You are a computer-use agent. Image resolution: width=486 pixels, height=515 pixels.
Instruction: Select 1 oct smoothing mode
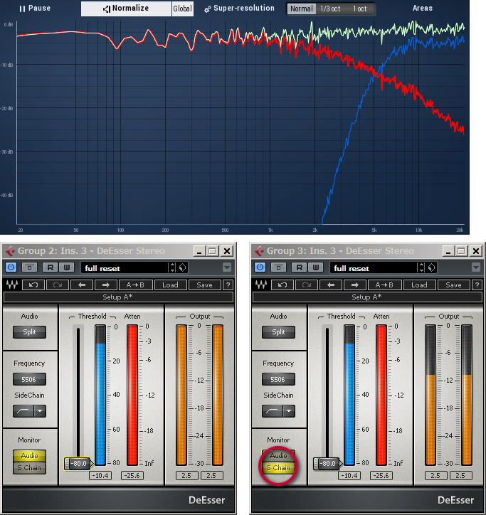(x=359, y=9)
